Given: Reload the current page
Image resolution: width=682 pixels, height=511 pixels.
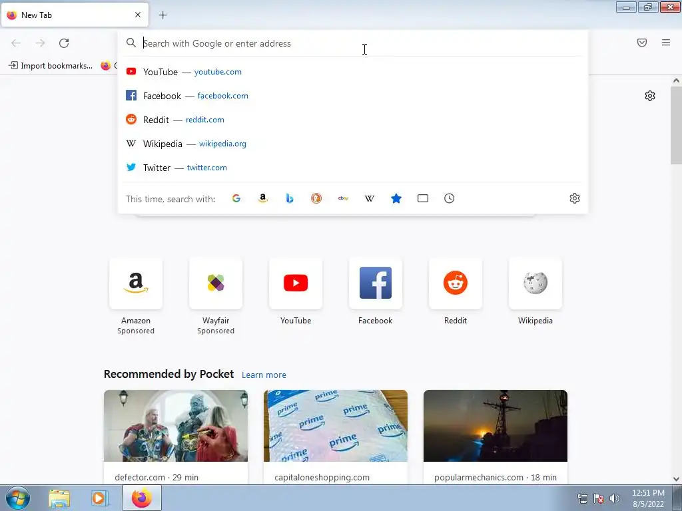Looking at the screenshot, I should coord(64,43).
